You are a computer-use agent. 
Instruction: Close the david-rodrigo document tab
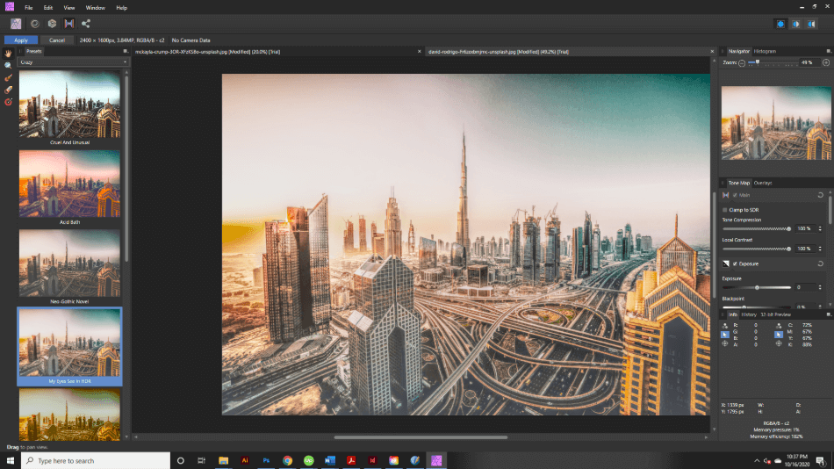(712, 52)
